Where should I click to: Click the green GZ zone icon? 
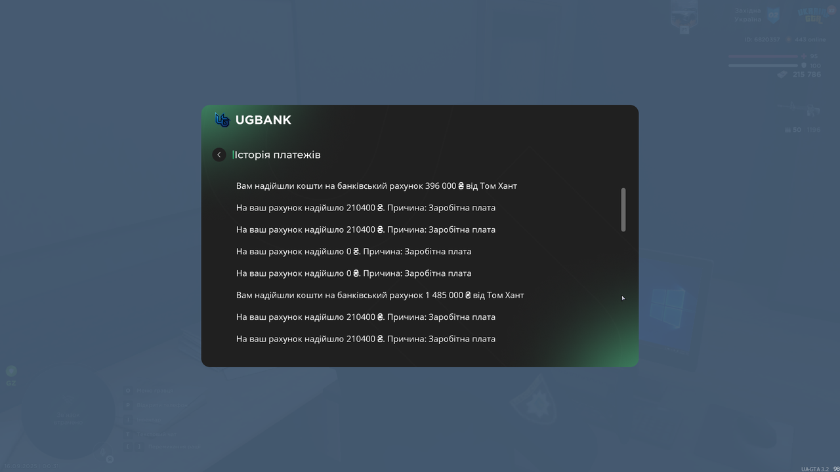pyautogui.click(x=11, y=372)
